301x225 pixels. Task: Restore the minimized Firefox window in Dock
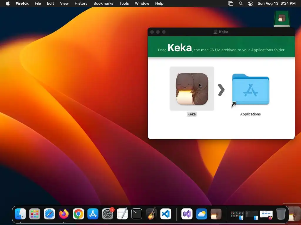(266, 215)
